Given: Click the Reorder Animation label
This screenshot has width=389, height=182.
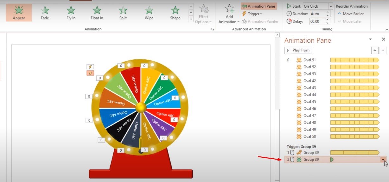Looking at the screenshot, I should [x=352, y=6].
